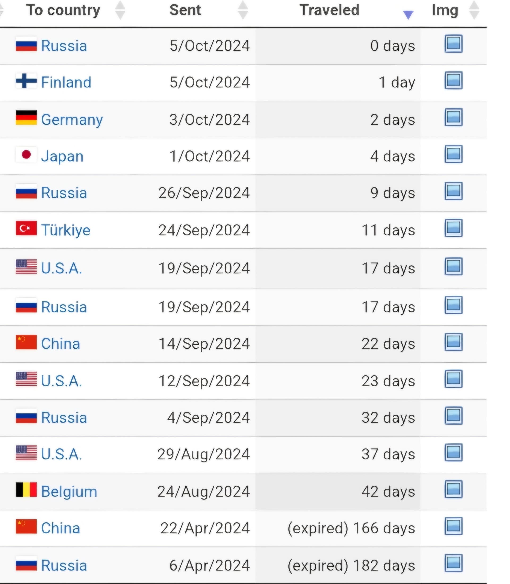The image size is (510, 584).
Task: Open image icon for 182 days expired row
Action: point(453,563)
